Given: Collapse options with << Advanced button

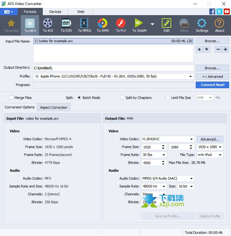Looking at the screenshot, I should (x=212, y=77).
